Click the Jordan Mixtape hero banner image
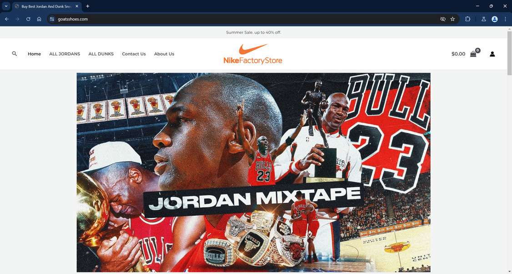This screenshot has height=274, width=512. (x=253, y=173)
